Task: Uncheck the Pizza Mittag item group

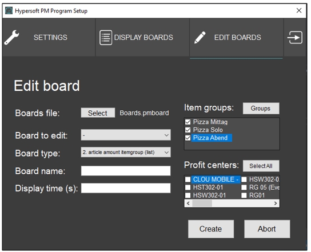Action: click(x=188, y=122)
